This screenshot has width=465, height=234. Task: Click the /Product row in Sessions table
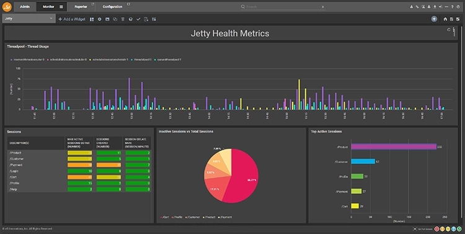[x=79, y=153]
